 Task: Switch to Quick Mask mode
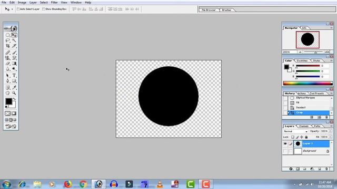14,113
